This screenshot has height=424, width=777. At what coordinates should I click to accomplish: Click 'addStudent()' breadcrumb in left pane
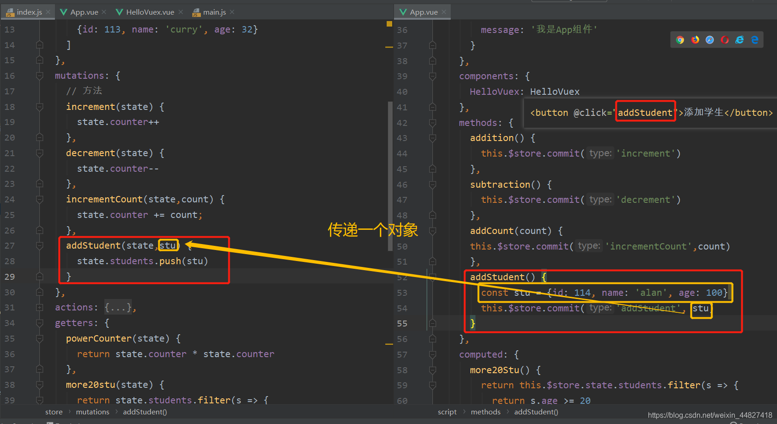click(145, 412)
